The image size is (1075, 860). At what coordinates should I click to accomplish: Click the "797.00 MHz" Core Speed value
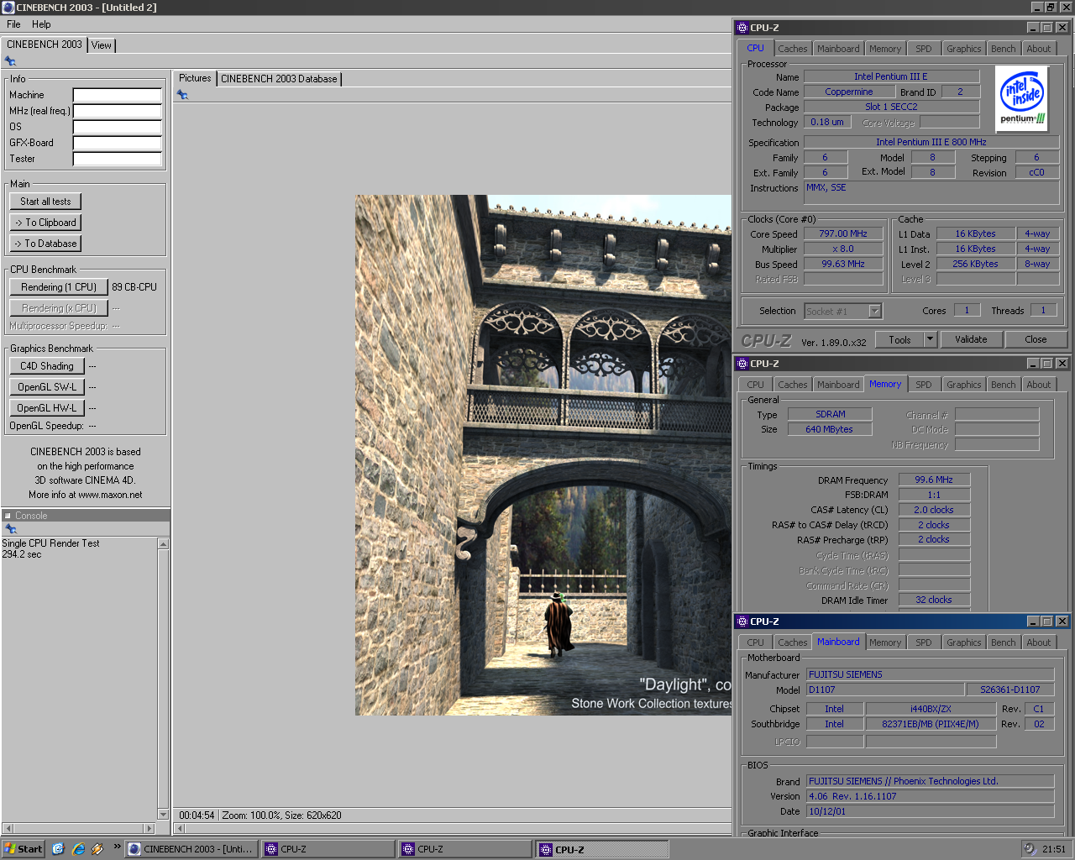tap(843, 233)
